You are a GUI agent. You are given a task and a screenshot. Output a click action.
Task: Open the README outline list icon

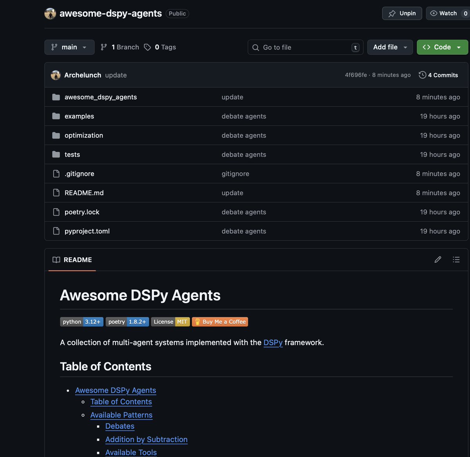[x=456, y=260]
